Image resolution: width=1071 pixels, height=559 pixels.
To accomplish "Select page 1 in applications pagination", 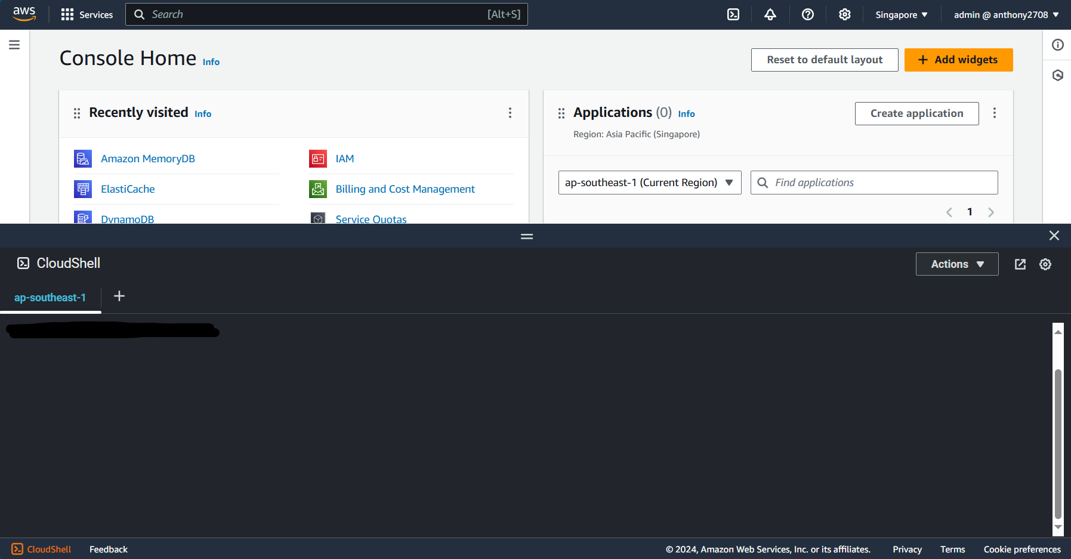I will click(970, 212).
